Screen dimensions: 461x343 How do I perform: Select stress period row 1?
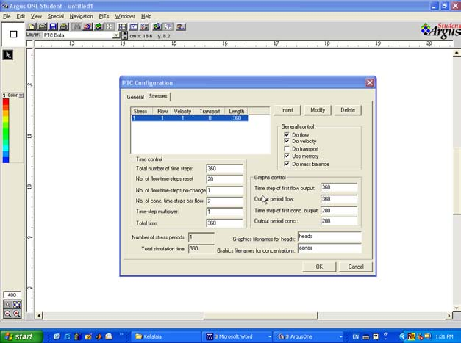[190, 118]
